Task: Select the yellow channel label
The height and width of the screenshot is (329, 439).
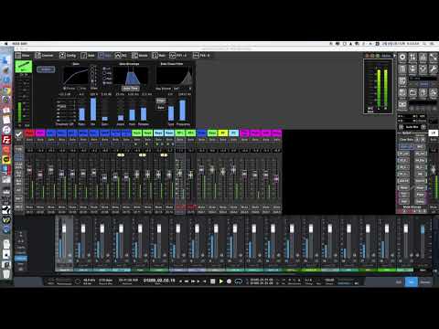Action: click(x=223, y=133)
